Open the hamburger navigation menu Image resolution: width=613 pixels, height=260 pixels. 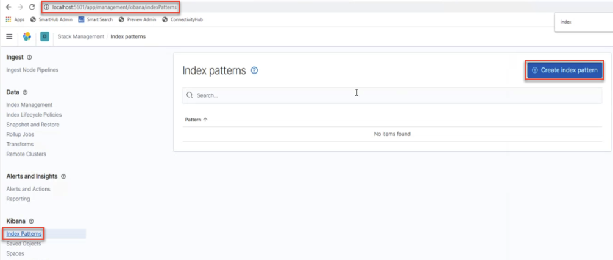click(x=9, y=36)
